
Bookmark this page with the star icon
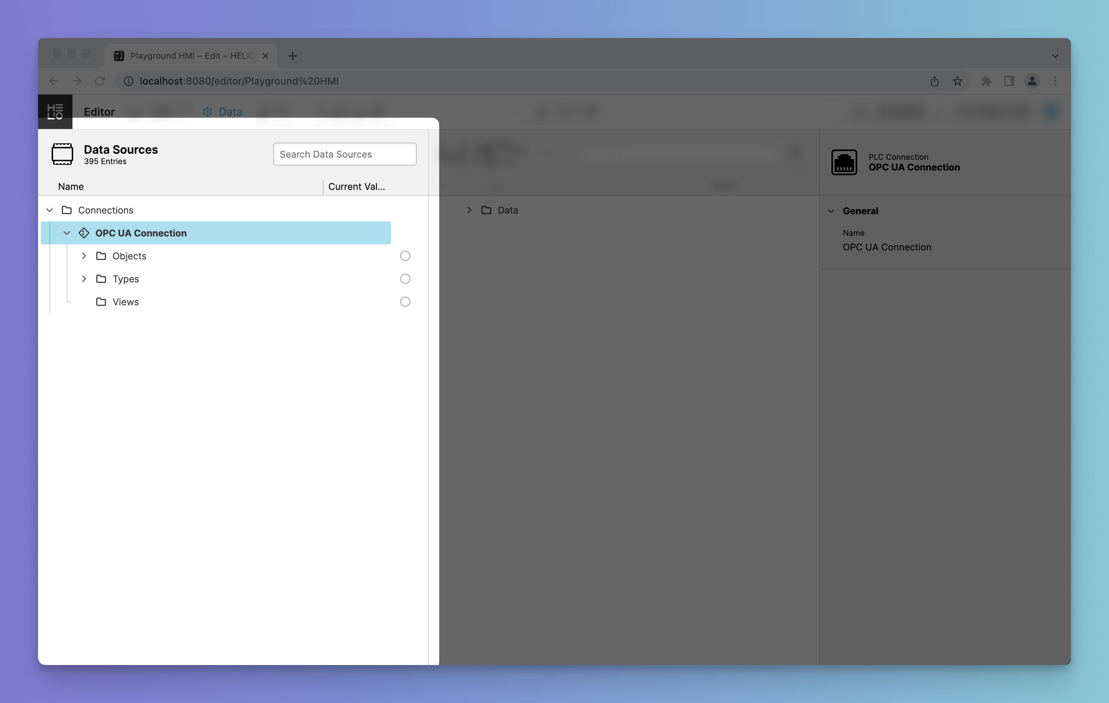(958, 81)
